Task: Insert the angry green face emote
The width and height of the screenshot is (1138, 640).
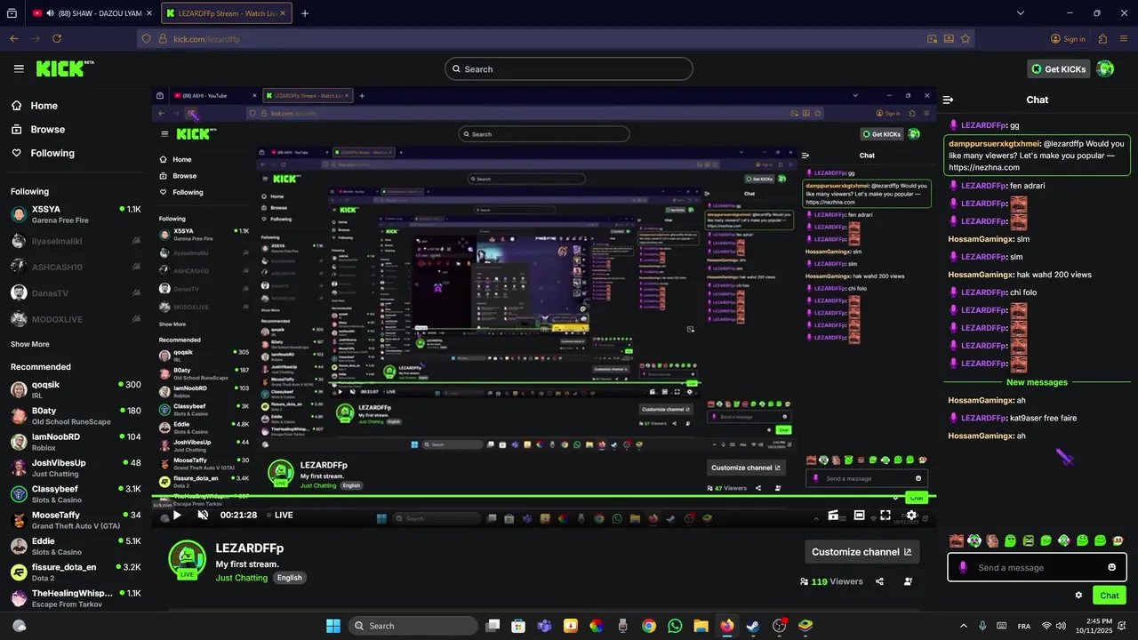Action: pyautogui.click(x=1029, y=540)
